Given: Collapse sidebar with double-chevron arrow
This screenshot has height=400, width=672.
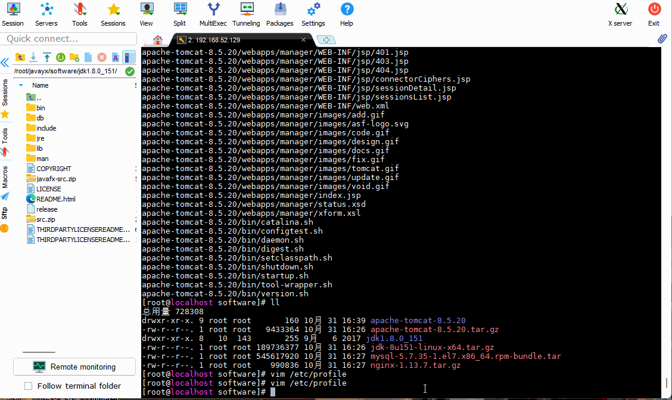Looking at the screenshot, I should click(x=5, y=63).
